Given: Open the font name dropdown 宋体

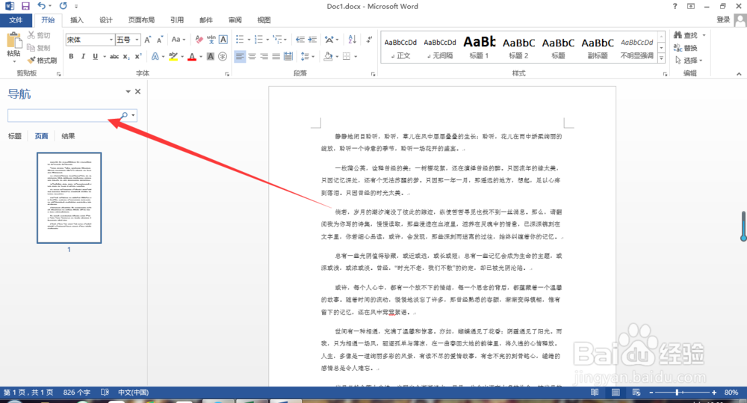Looking at the screenshot, I should 111,40.
